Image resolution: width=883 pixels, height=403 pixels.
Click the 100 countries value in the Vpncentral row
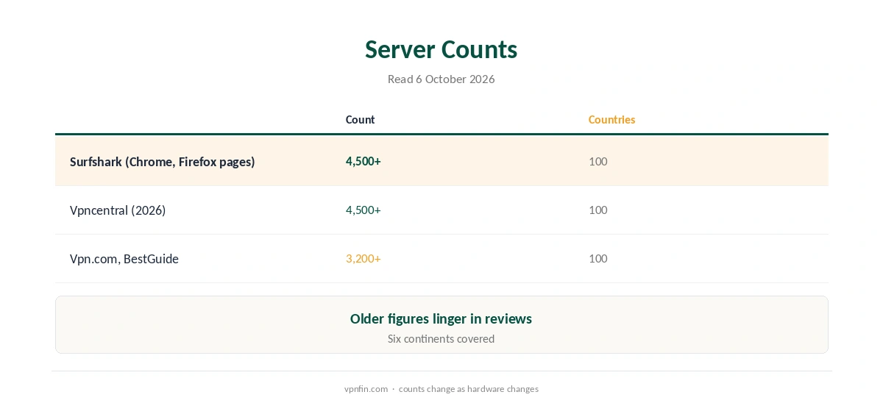pos(598,210)
